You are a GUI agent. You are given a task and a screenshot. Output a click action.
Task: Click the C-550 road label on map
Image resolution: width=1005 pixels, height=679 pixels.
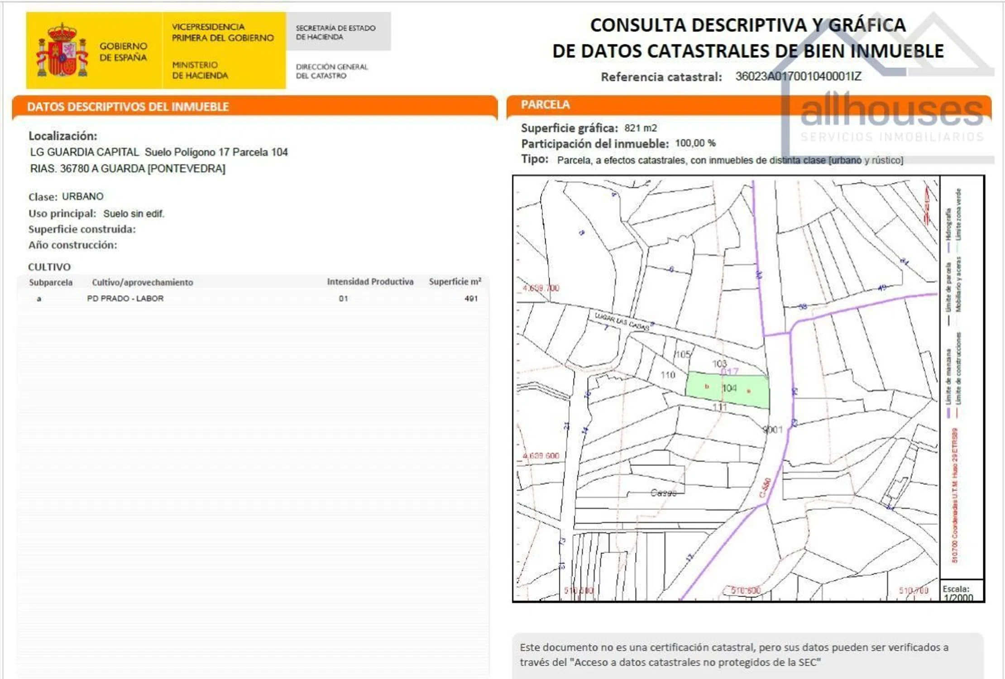(764, 488)
